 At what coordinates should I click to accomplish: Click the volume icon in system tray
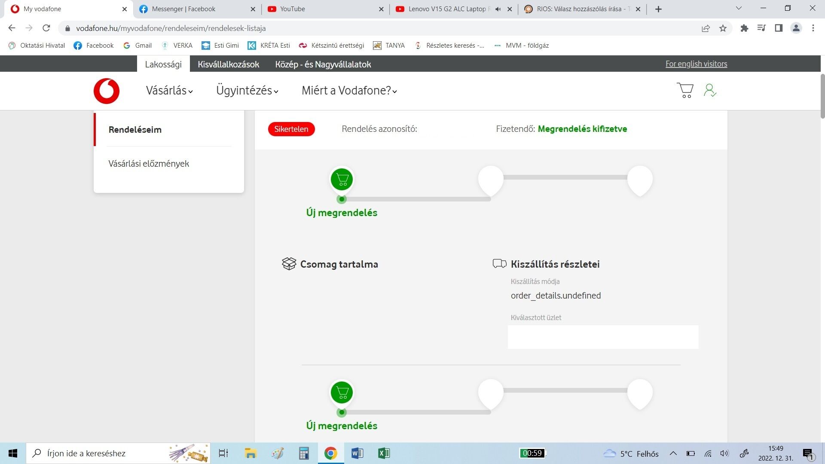(x=724, y=454)
